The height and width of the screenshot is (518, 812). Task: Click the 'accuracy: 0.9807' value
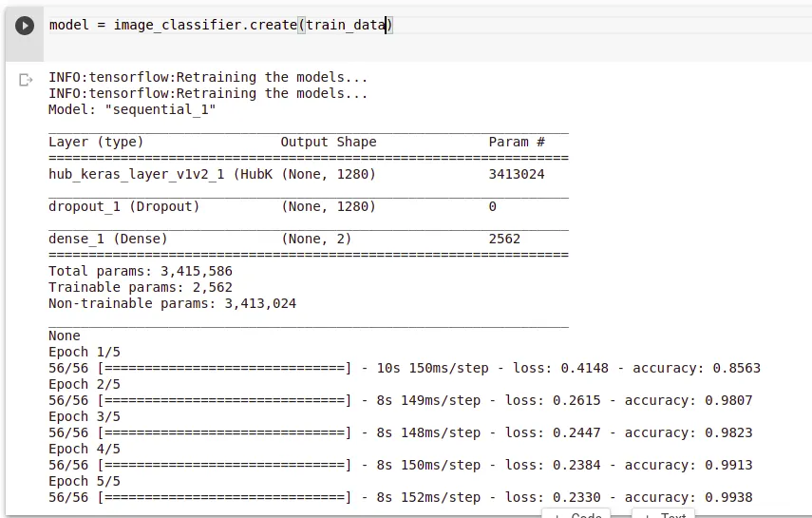coord(689,400)
